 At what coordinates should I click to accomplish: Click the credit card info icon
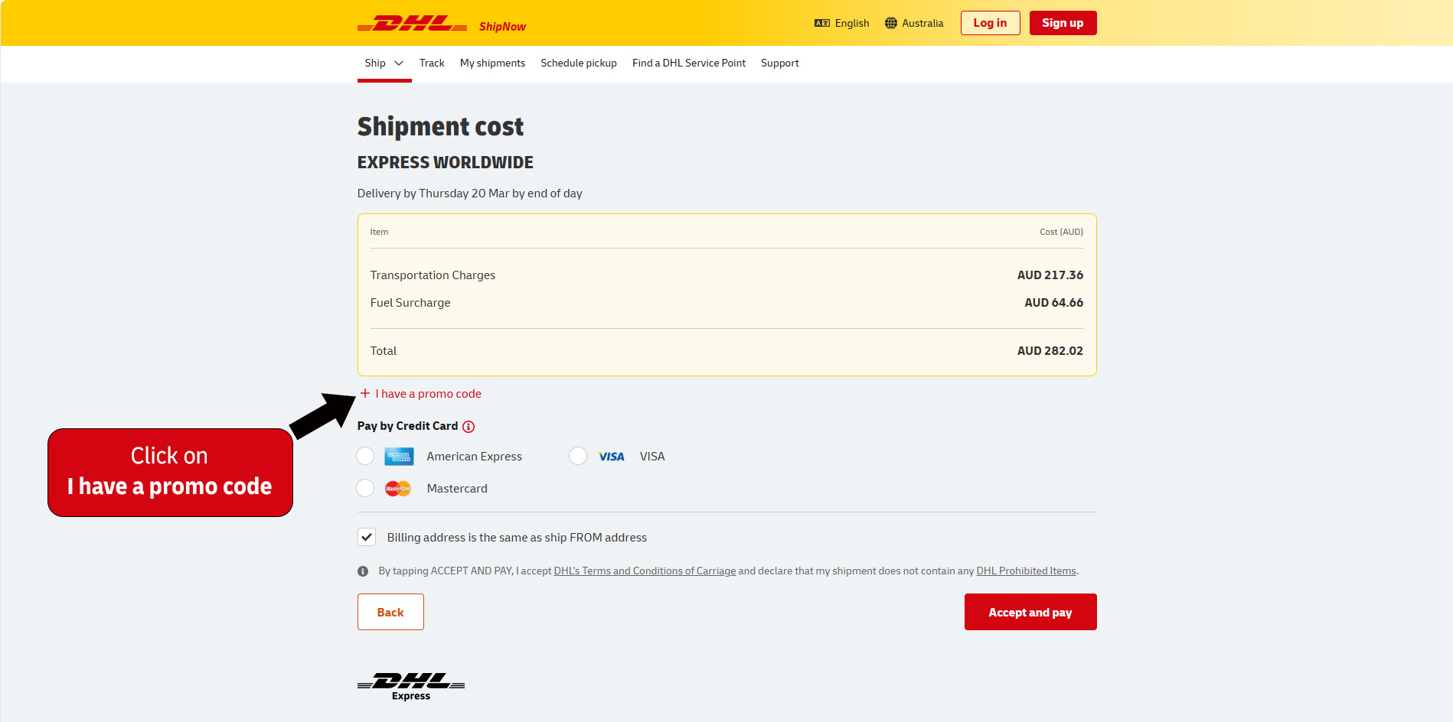point(469,427)
